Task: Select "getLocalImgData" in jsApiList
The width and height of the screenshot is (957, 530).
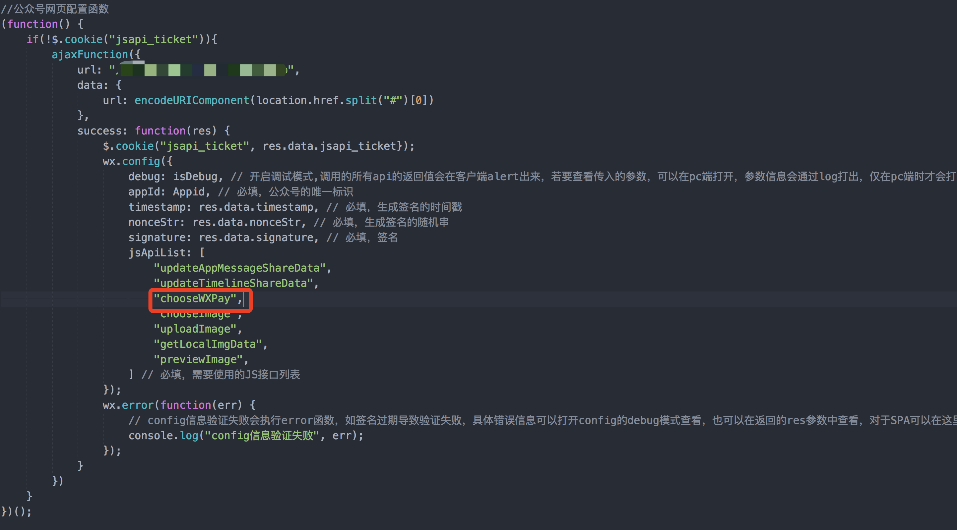Action: pos(209,344)
